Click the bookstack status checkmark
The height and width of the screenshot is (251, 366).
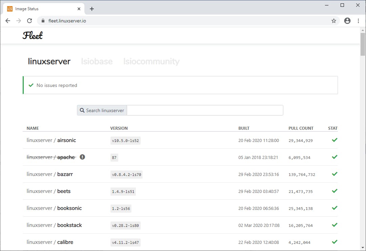tap(334, 225)
